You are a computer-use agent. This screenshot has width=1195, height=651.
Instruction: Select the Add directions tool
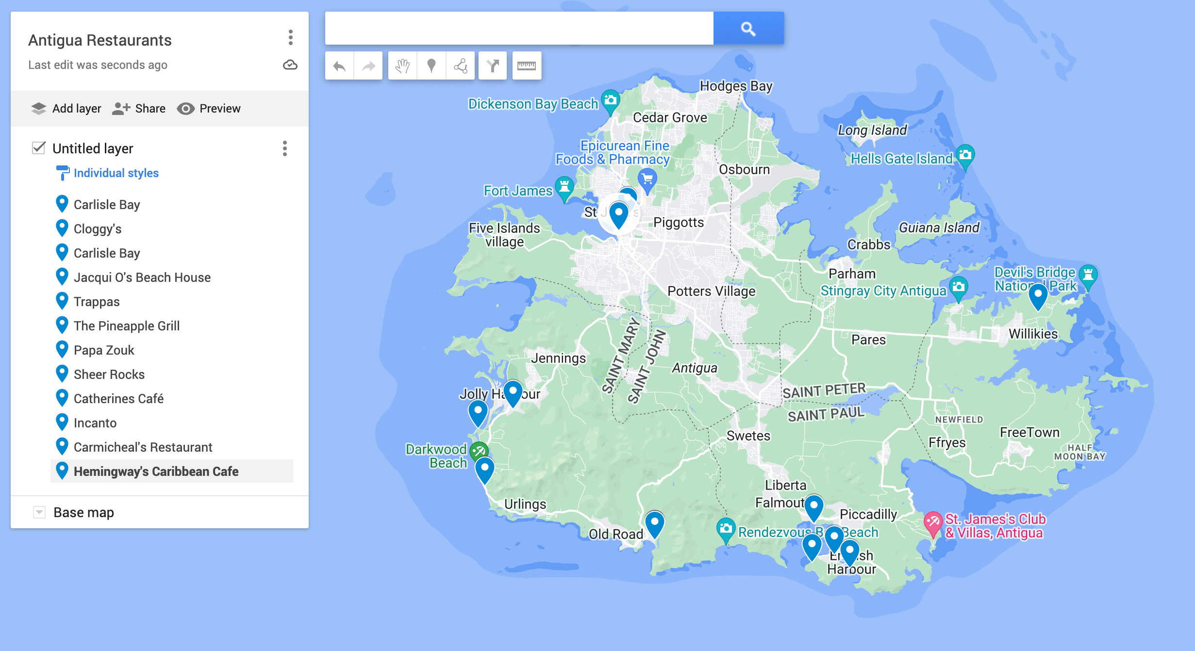pos(493,65)
